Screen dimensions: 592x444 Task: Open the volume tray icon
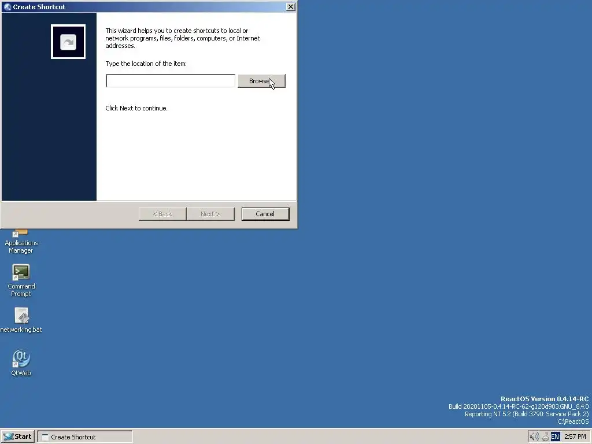(x=534, y=437)
